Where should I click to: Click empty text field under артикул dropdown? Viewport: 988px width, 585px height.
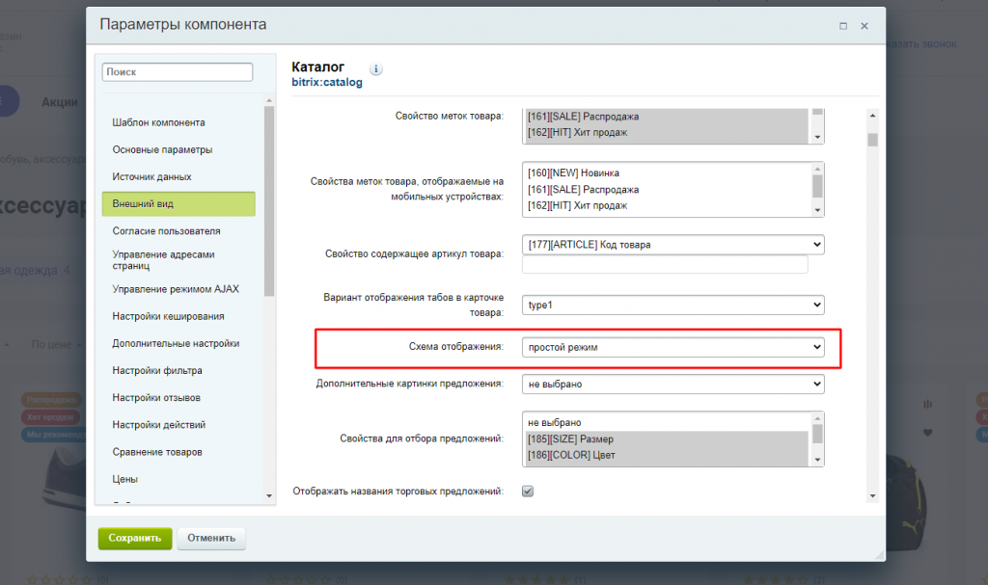(x=665, y=264)
